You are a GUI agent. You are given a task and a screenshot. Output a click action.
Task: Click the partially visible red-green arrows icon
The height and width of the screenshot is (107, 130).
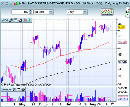pos(128,12)
